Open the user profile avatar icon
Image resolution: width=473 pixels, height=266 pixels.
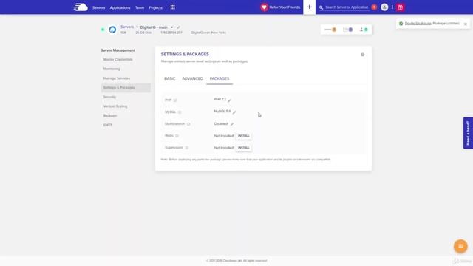[384, 7]
